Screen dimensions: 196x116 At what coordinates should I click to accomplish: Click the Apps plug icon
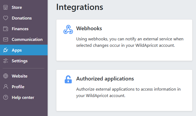click(6, 50)
